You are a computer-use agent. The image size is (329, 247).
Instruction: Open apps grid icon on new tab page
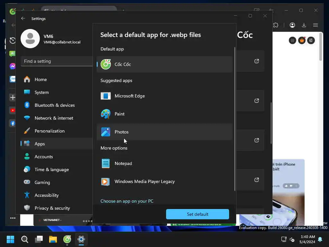point(292,40)
